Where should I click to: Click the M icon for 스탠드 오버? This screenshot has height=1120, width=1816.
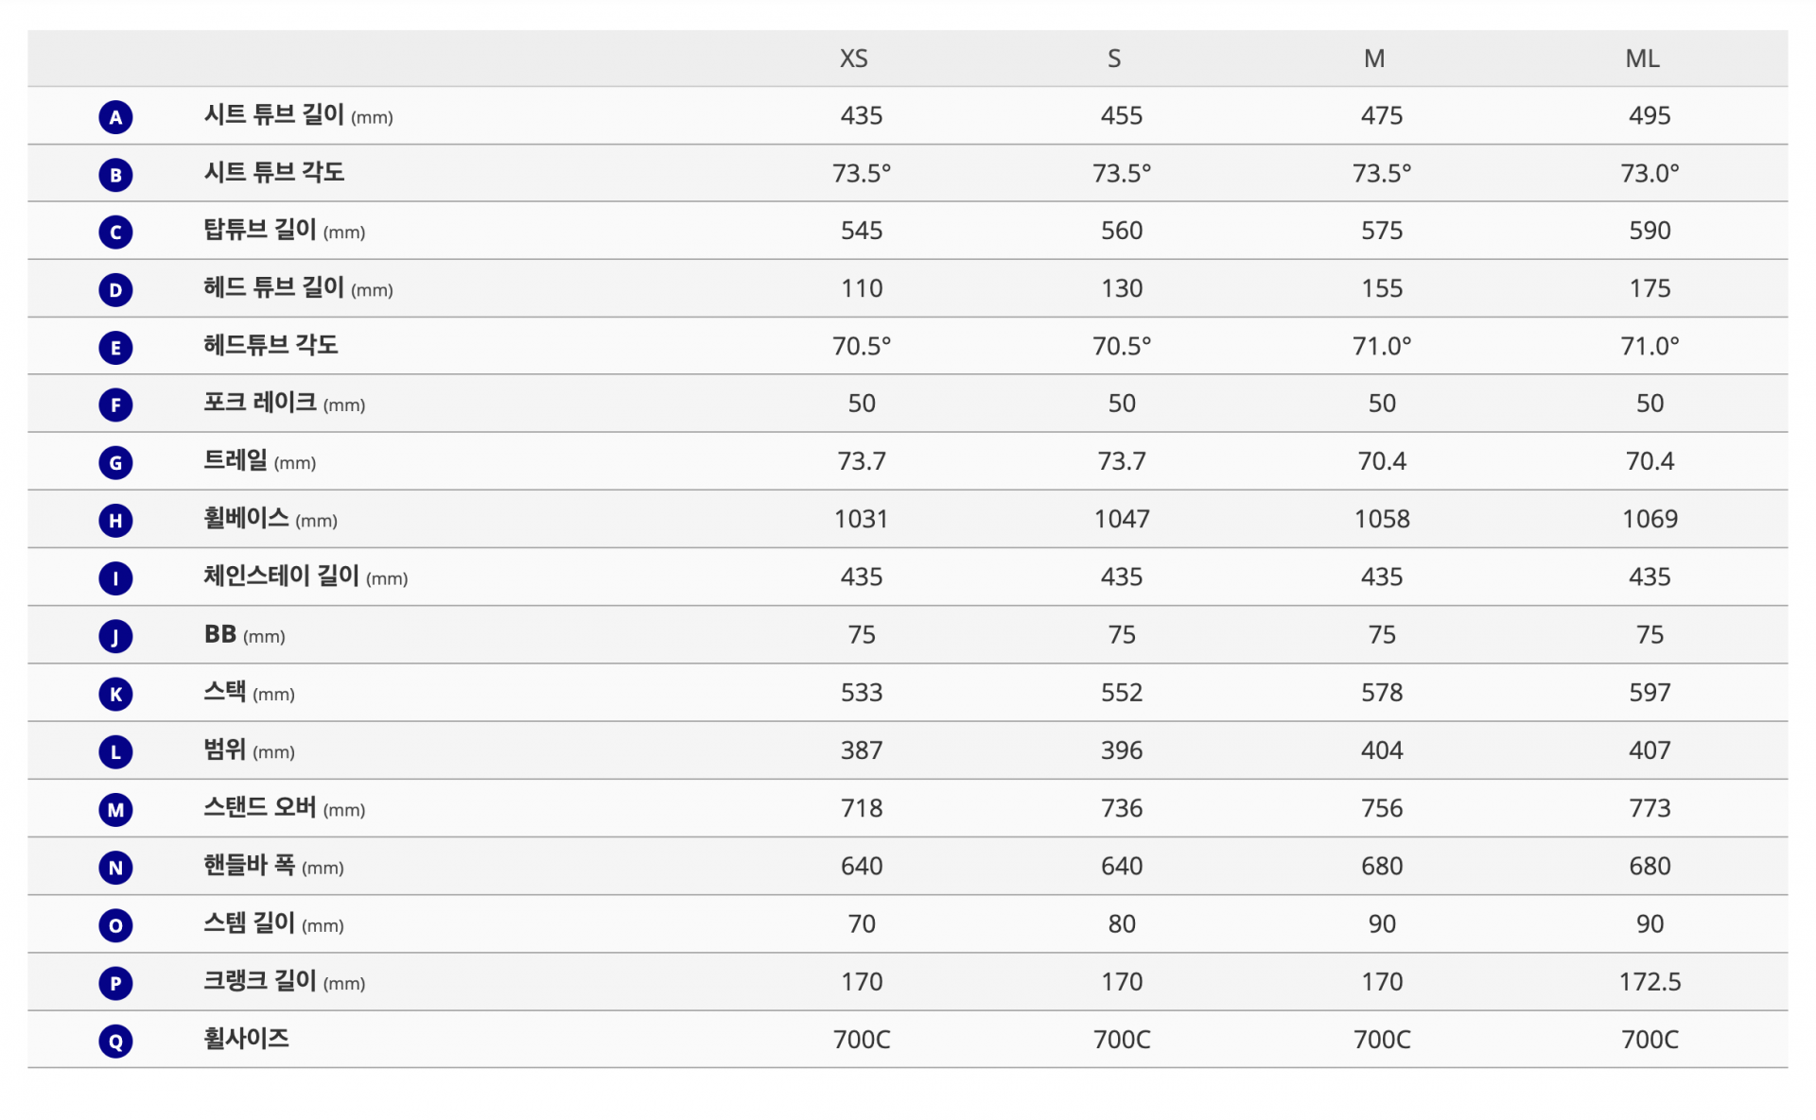(x=115, y=810)
